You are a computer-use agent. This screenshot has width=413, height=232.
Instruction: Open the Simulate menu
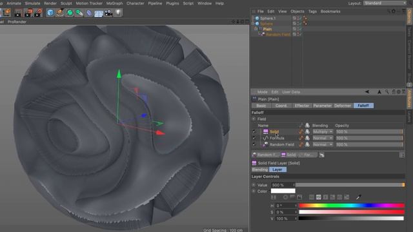[x=32, y=3]
